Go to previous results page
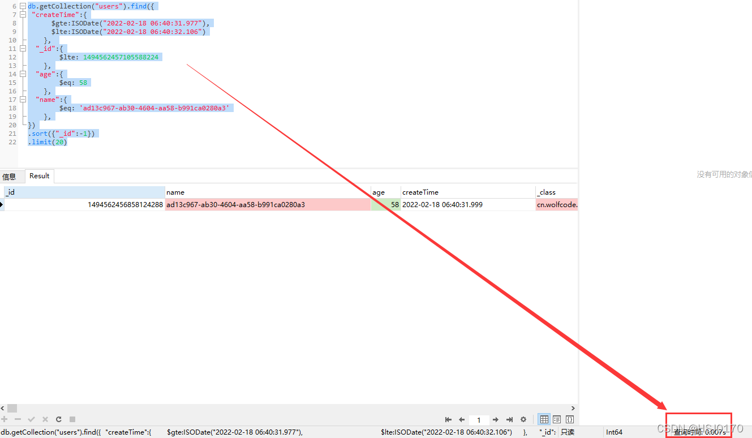 (462, 419)
